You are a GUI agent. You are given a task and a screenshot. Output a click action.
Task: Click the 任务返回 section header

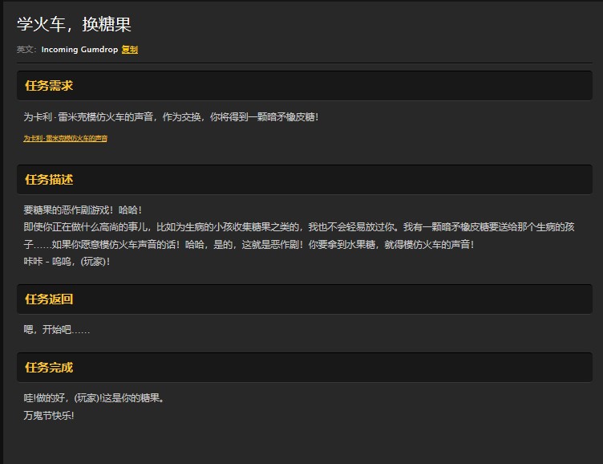pyautogui.click(x=49, y=299)
